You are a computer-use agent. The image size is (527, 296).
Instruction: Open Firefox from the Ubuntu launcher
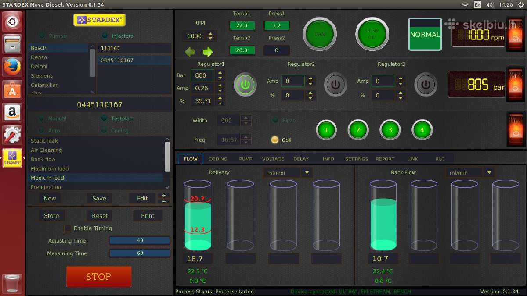pos(12,67)
